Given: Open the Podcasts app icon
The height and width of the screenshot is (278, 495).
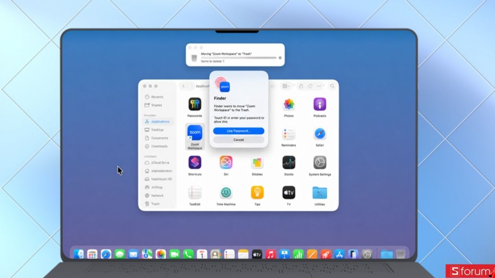Looking at the screenshot, I should tap(320, 104).
